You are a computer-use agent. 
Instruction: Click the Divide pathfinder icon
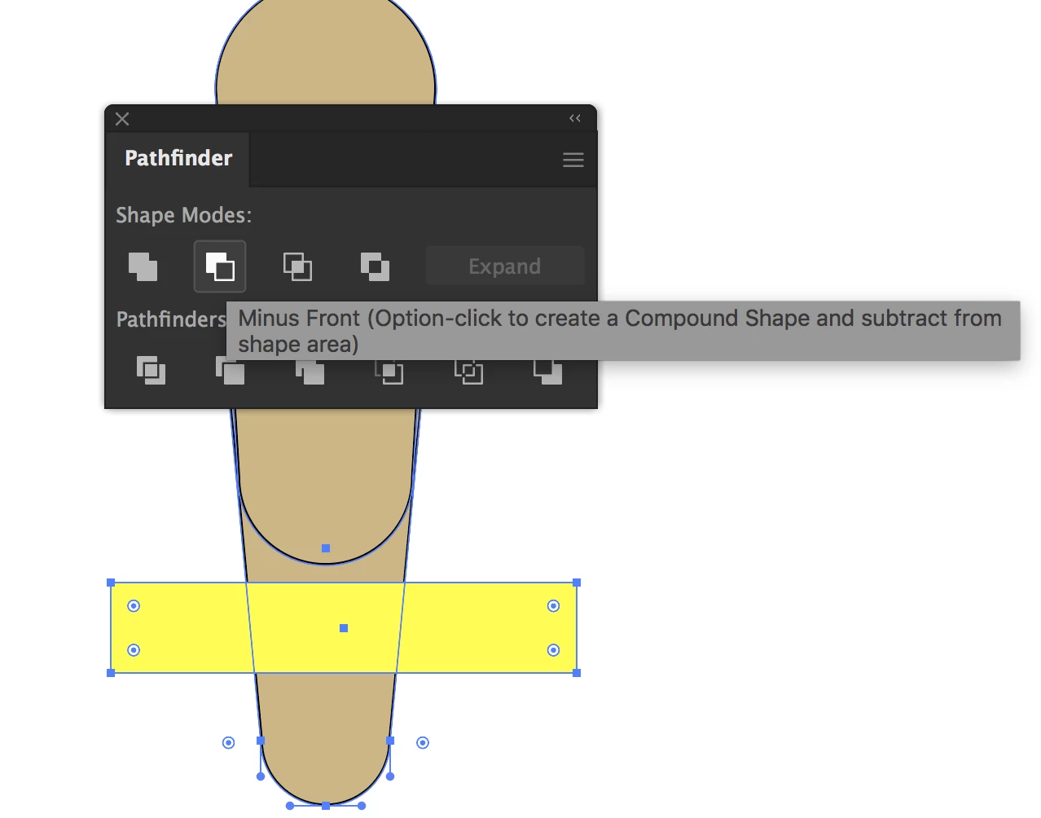click(151, 371)
